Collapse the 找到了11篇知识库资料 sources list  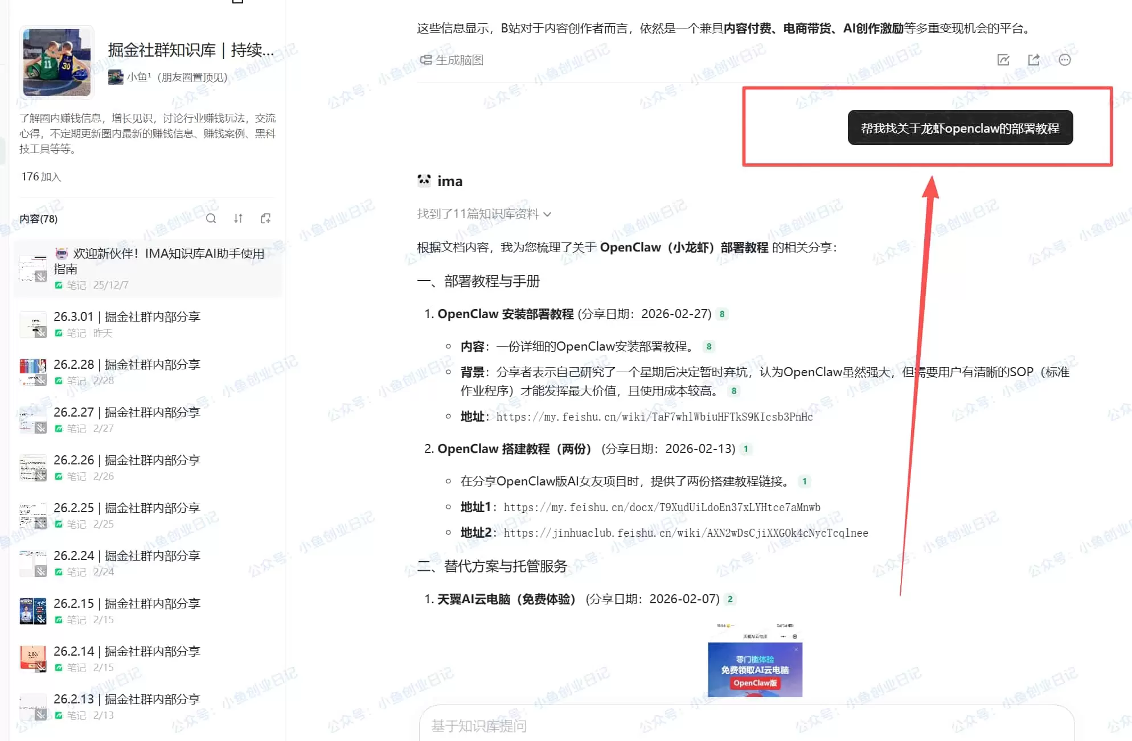click(x=547, y=215)
